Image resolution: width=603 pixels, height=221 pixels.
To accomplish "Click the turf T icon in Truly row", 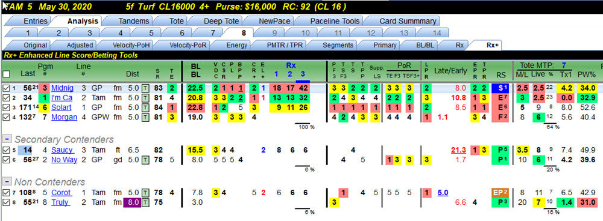I will click(x=145, y=202).
